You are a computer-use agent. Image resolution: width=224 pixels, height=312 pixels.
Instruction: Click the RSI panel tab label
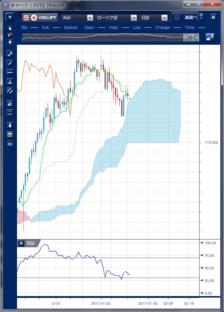click(x=30, y=243)
